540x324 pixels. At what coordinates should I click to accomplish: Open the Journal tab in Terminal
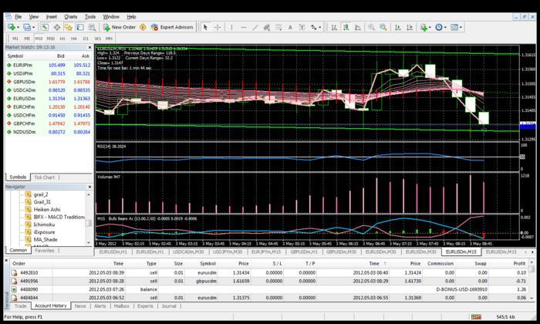point(169,306)
